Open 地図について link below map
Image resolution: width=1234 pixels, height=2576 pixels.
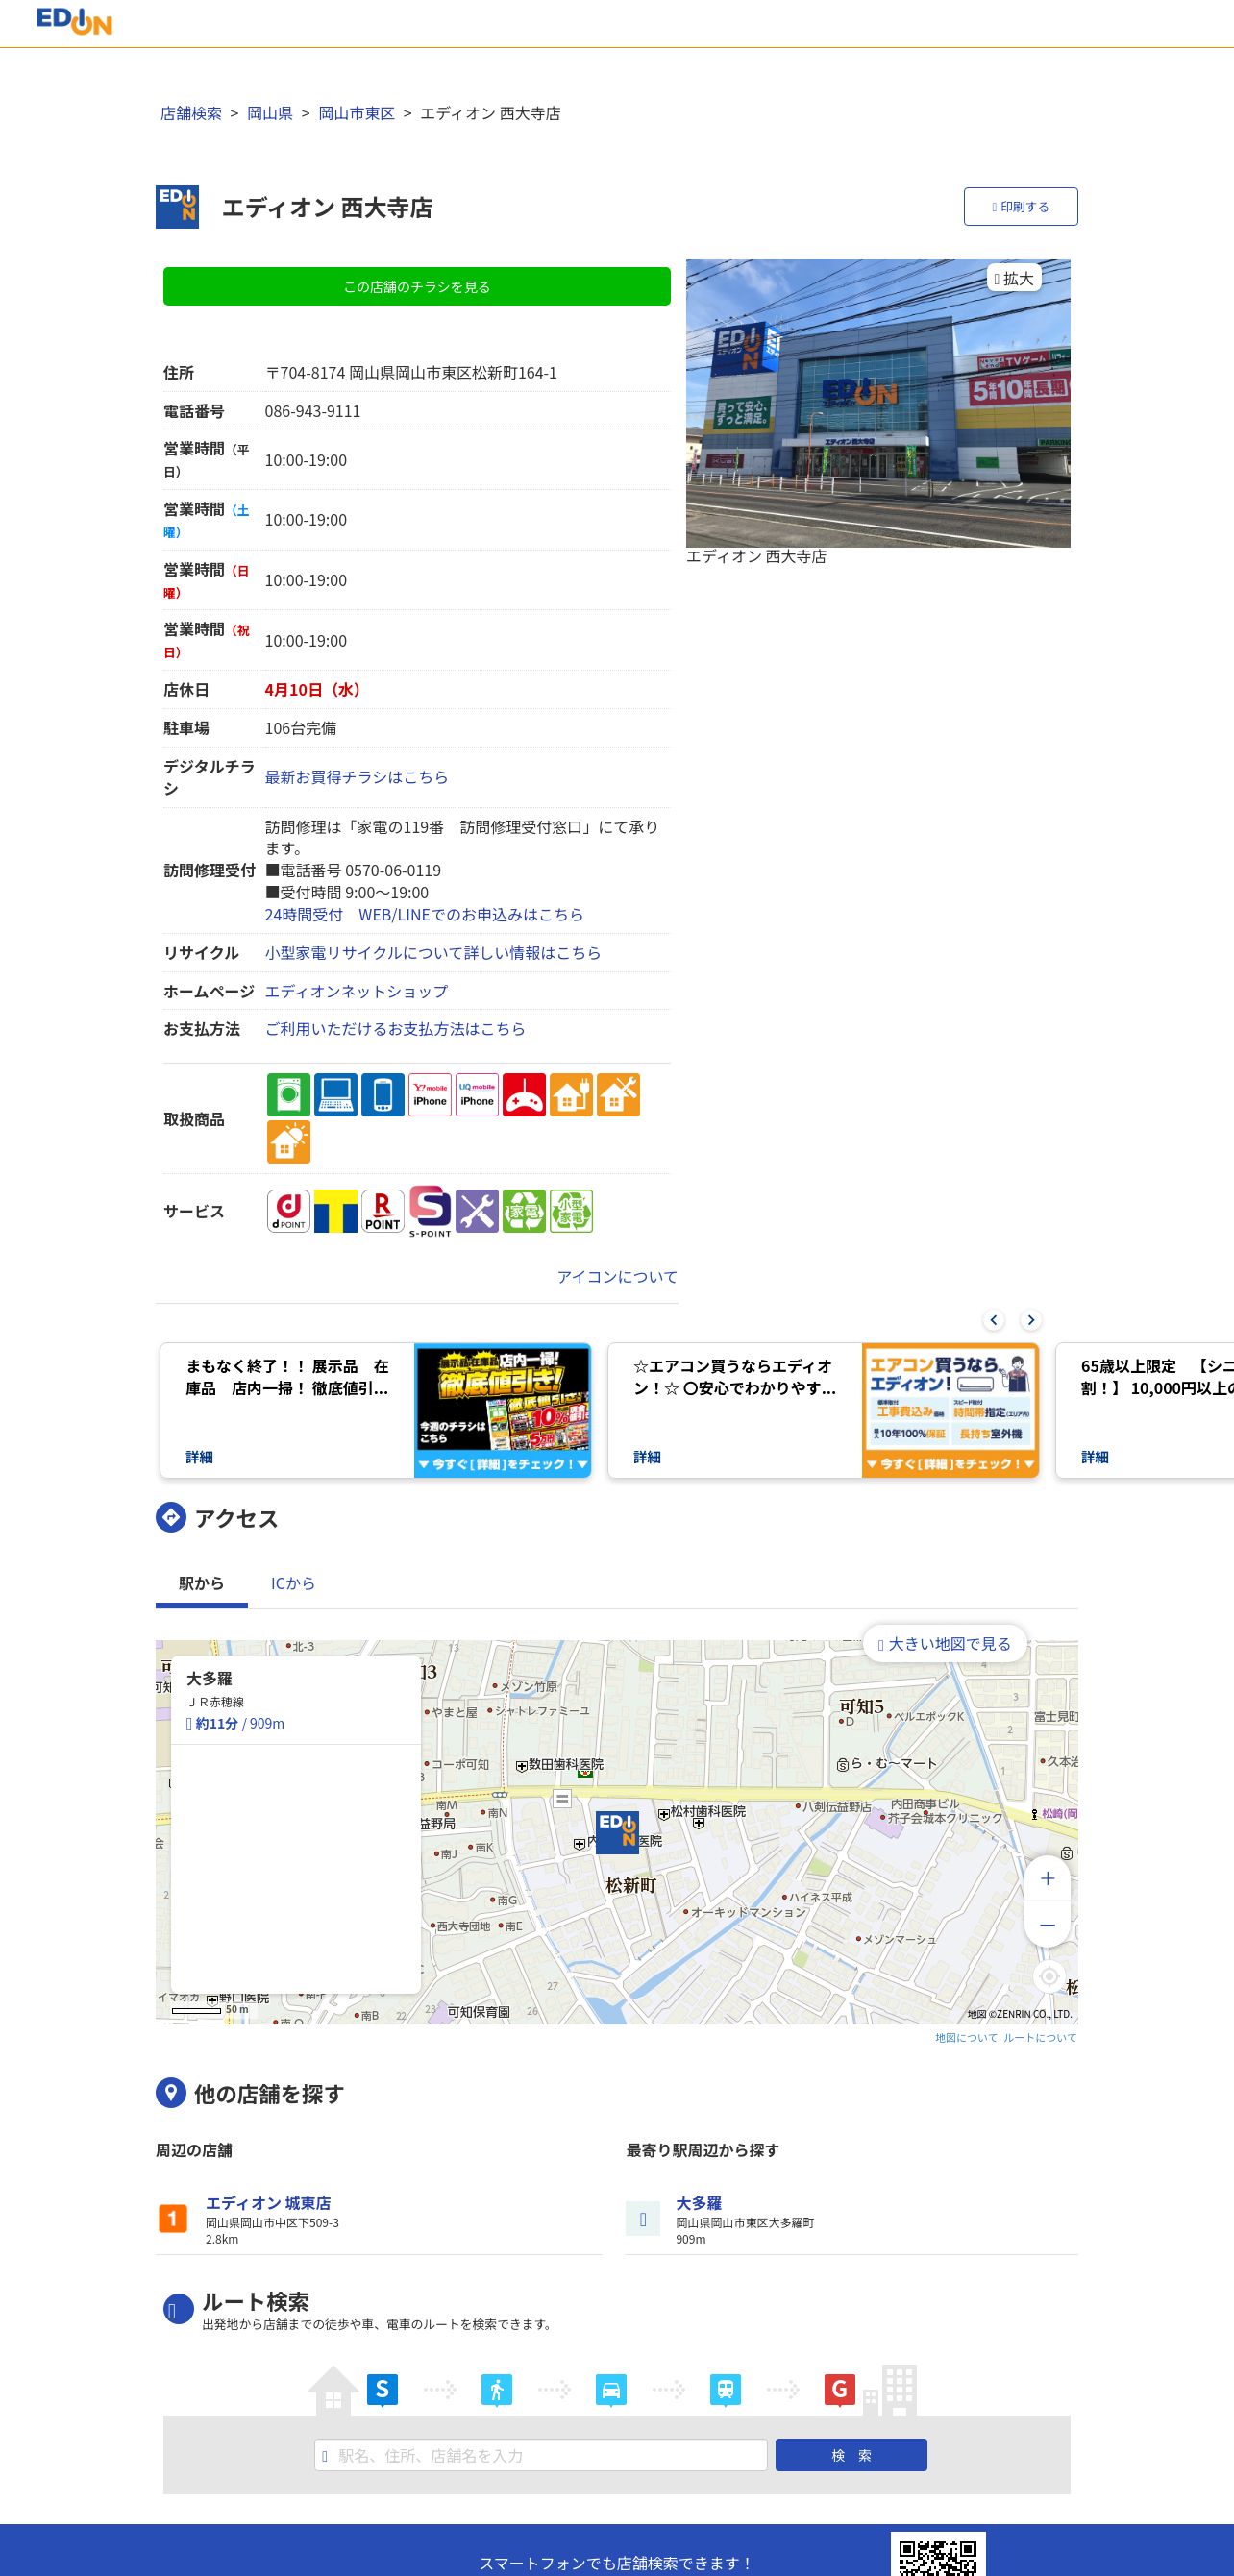click(x=966, y=2038)
